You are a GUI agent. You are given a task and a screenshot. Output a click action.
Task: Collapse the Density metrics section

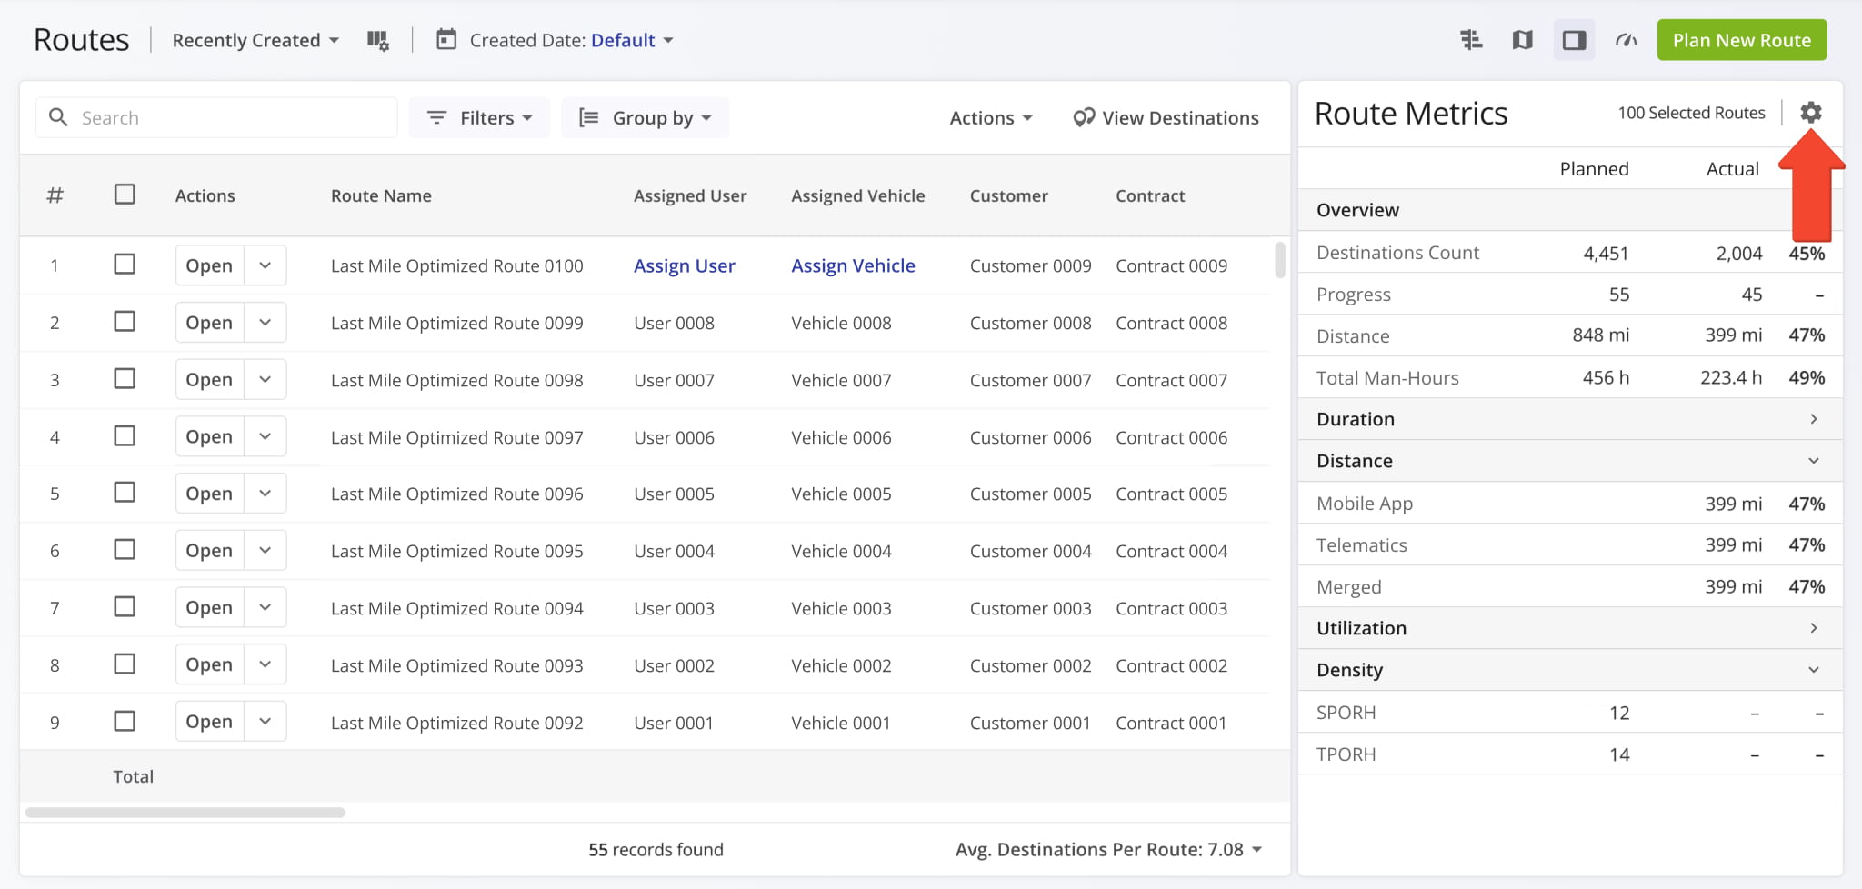click(1813, 670)
